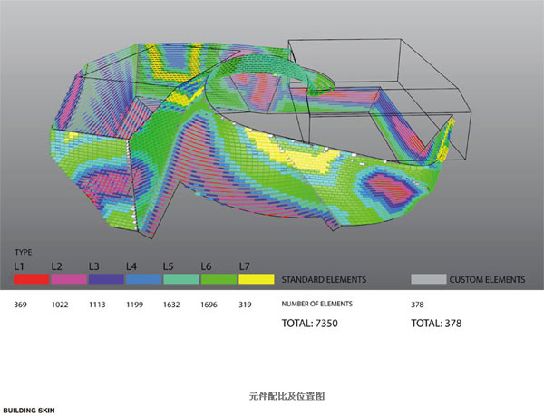Select the L1 count value 369
Screen dimensions: 544x416
pos(22,305)
